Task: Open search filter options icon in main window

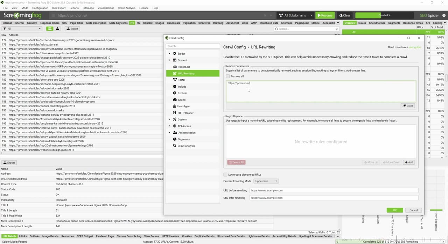Action: point(337,29)
